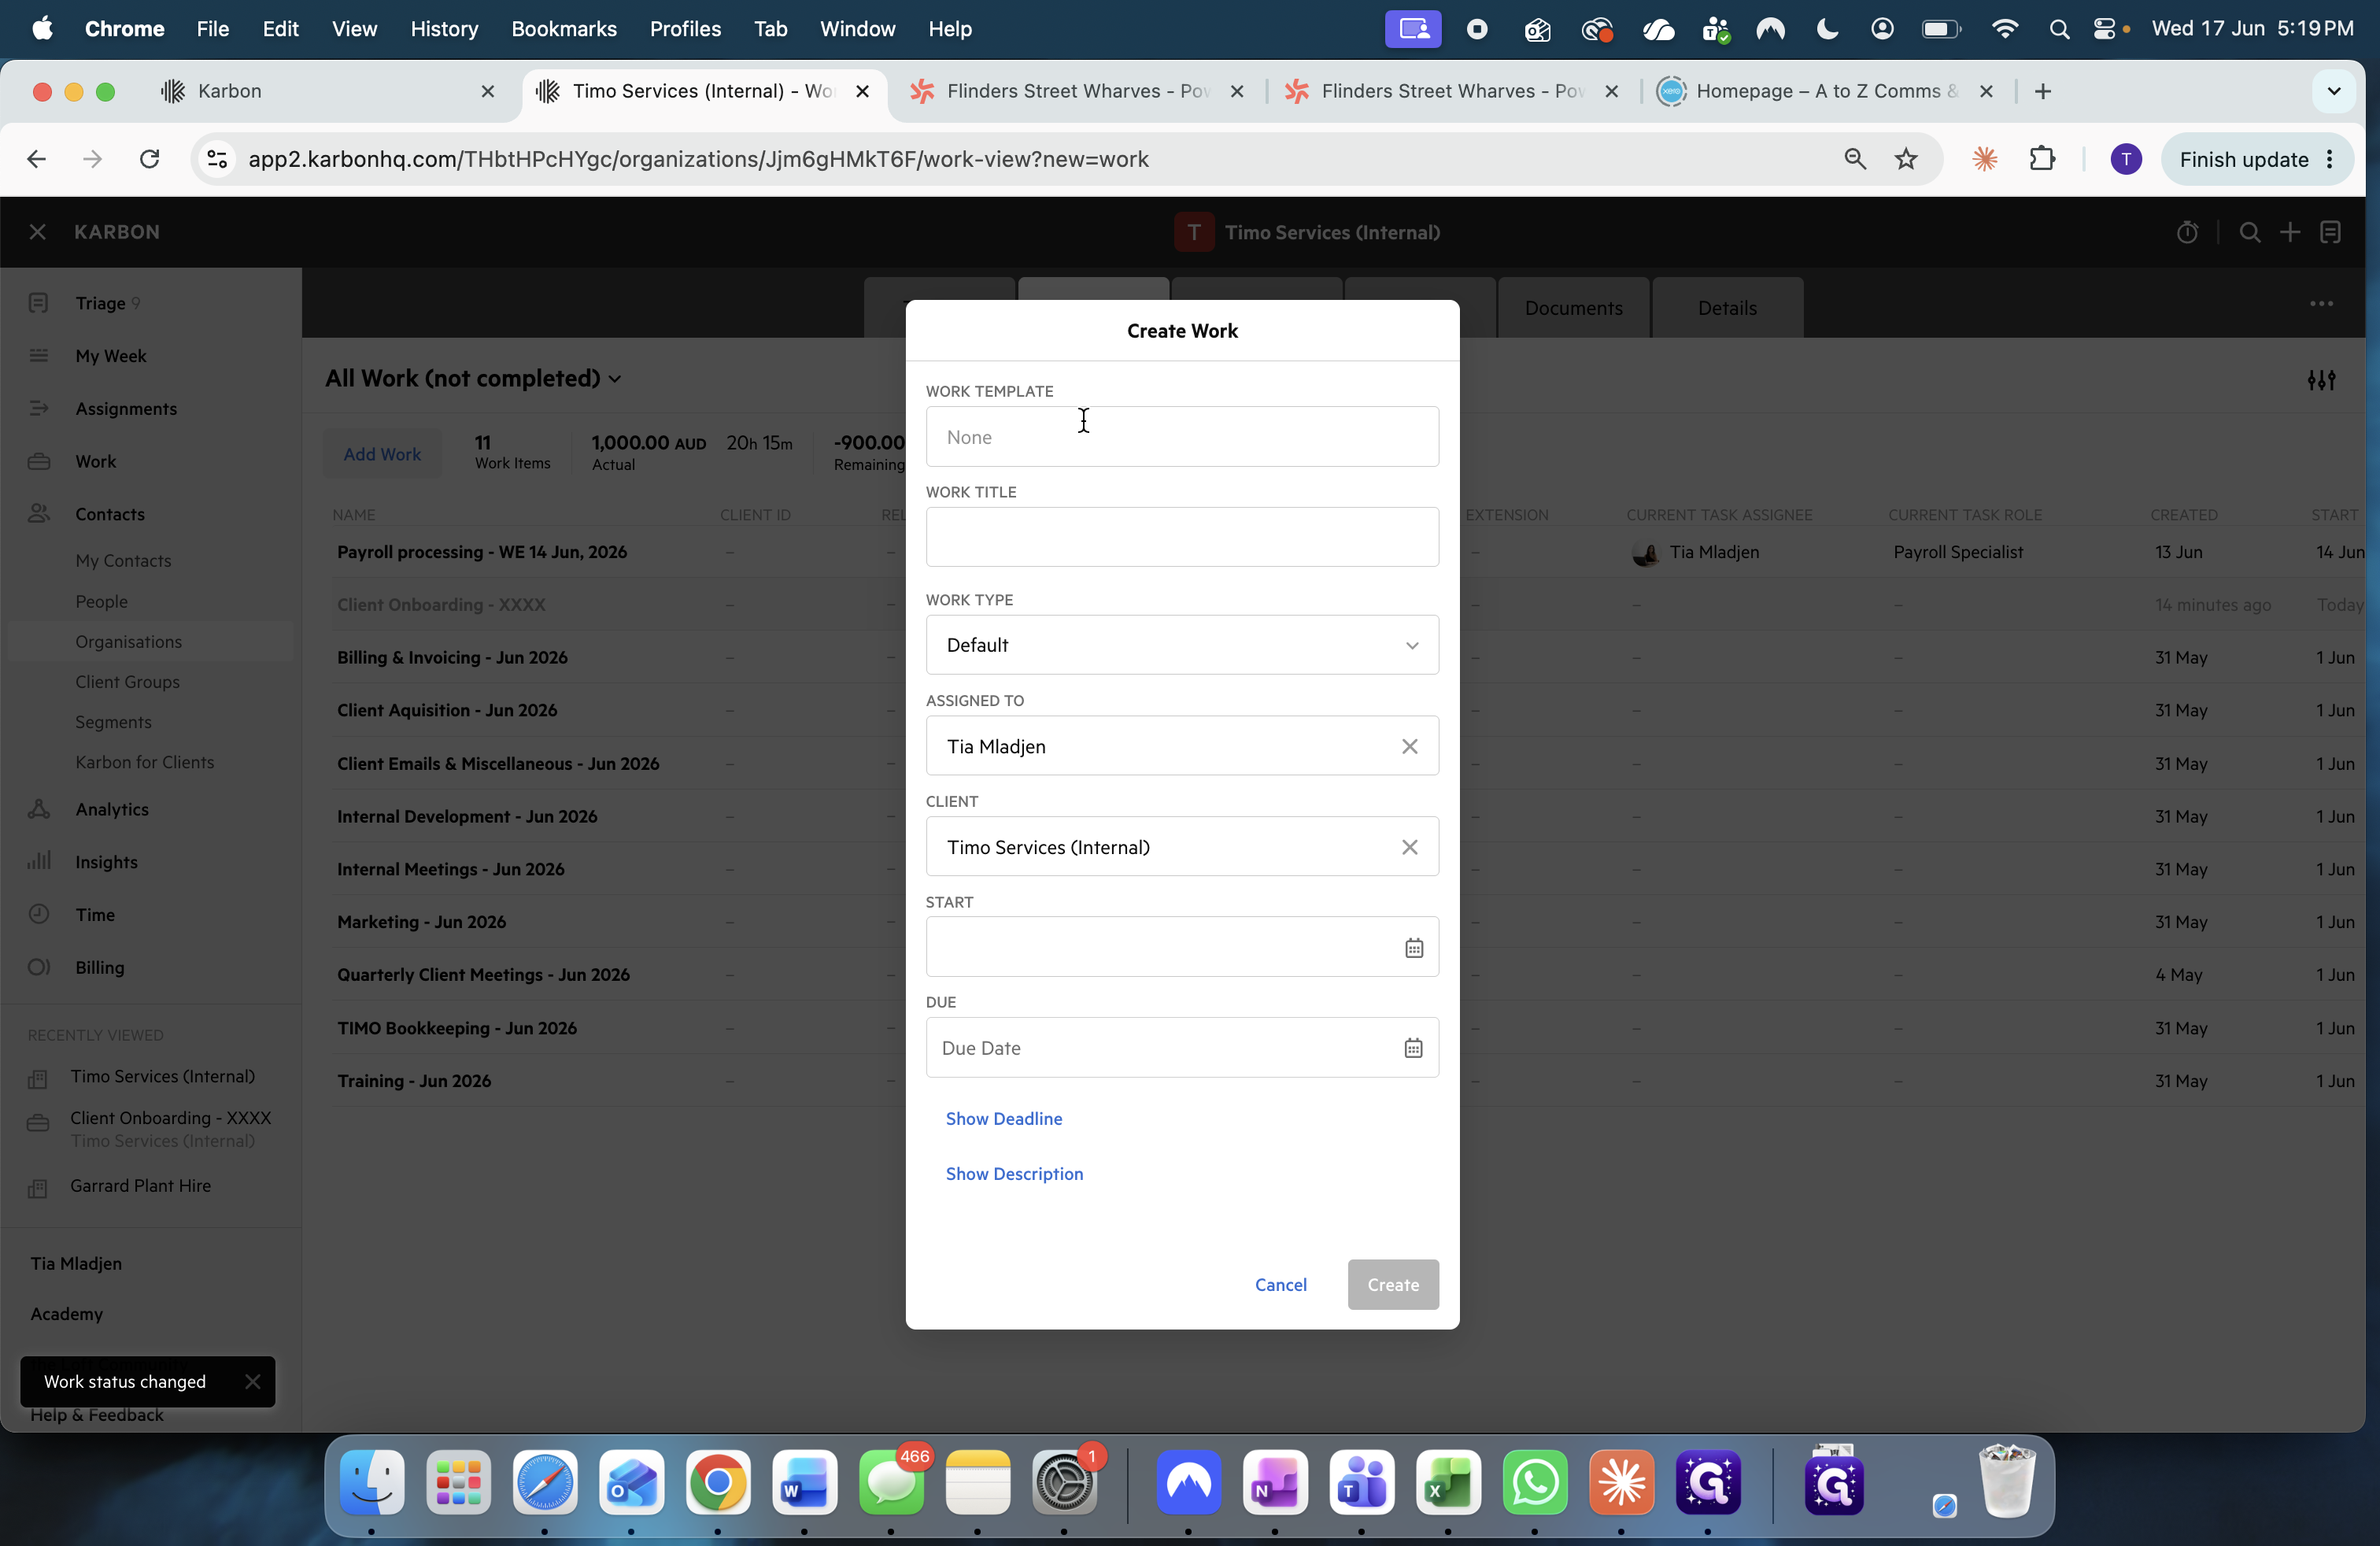The image size is (2380, 1546).
Task: Click the Add Work button
Action: click(382, 454)
